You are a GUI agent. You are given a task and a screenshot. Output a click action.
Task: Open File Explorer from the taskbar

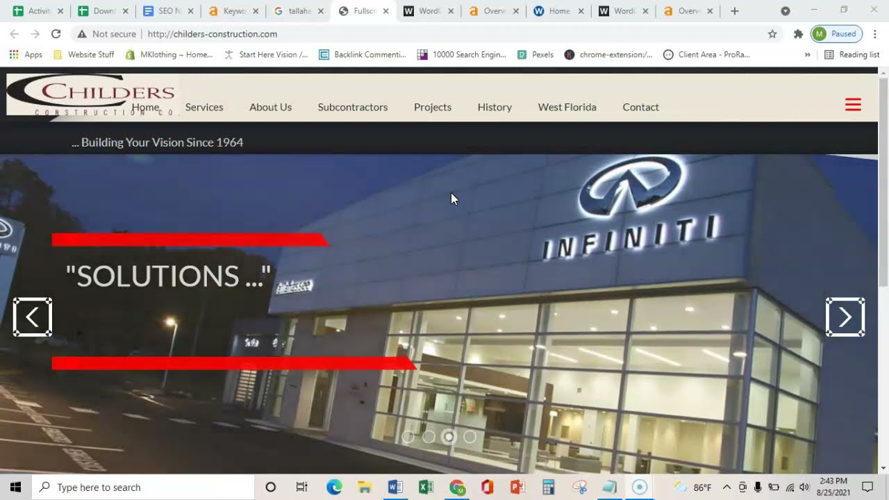[x=365, y=487]
